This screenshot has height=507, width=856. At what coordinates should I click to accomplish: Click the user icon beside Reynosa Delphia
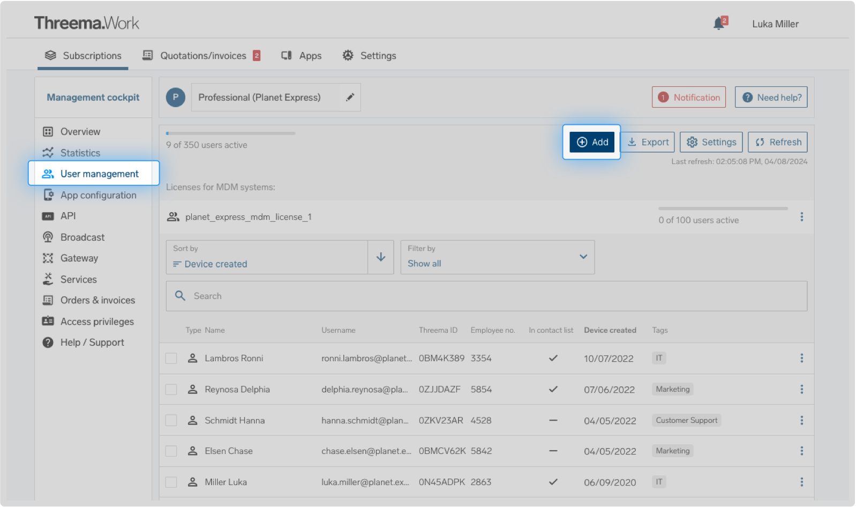pyautogui.click(x=193, y=389)
